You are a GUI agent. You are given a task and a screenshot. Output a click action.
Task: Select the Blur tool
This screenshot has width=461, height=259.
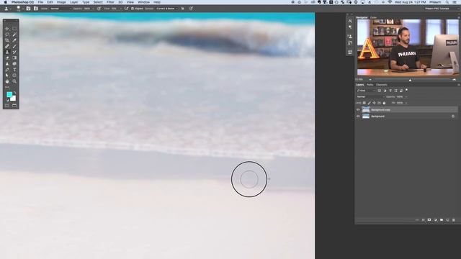(7, 64)
